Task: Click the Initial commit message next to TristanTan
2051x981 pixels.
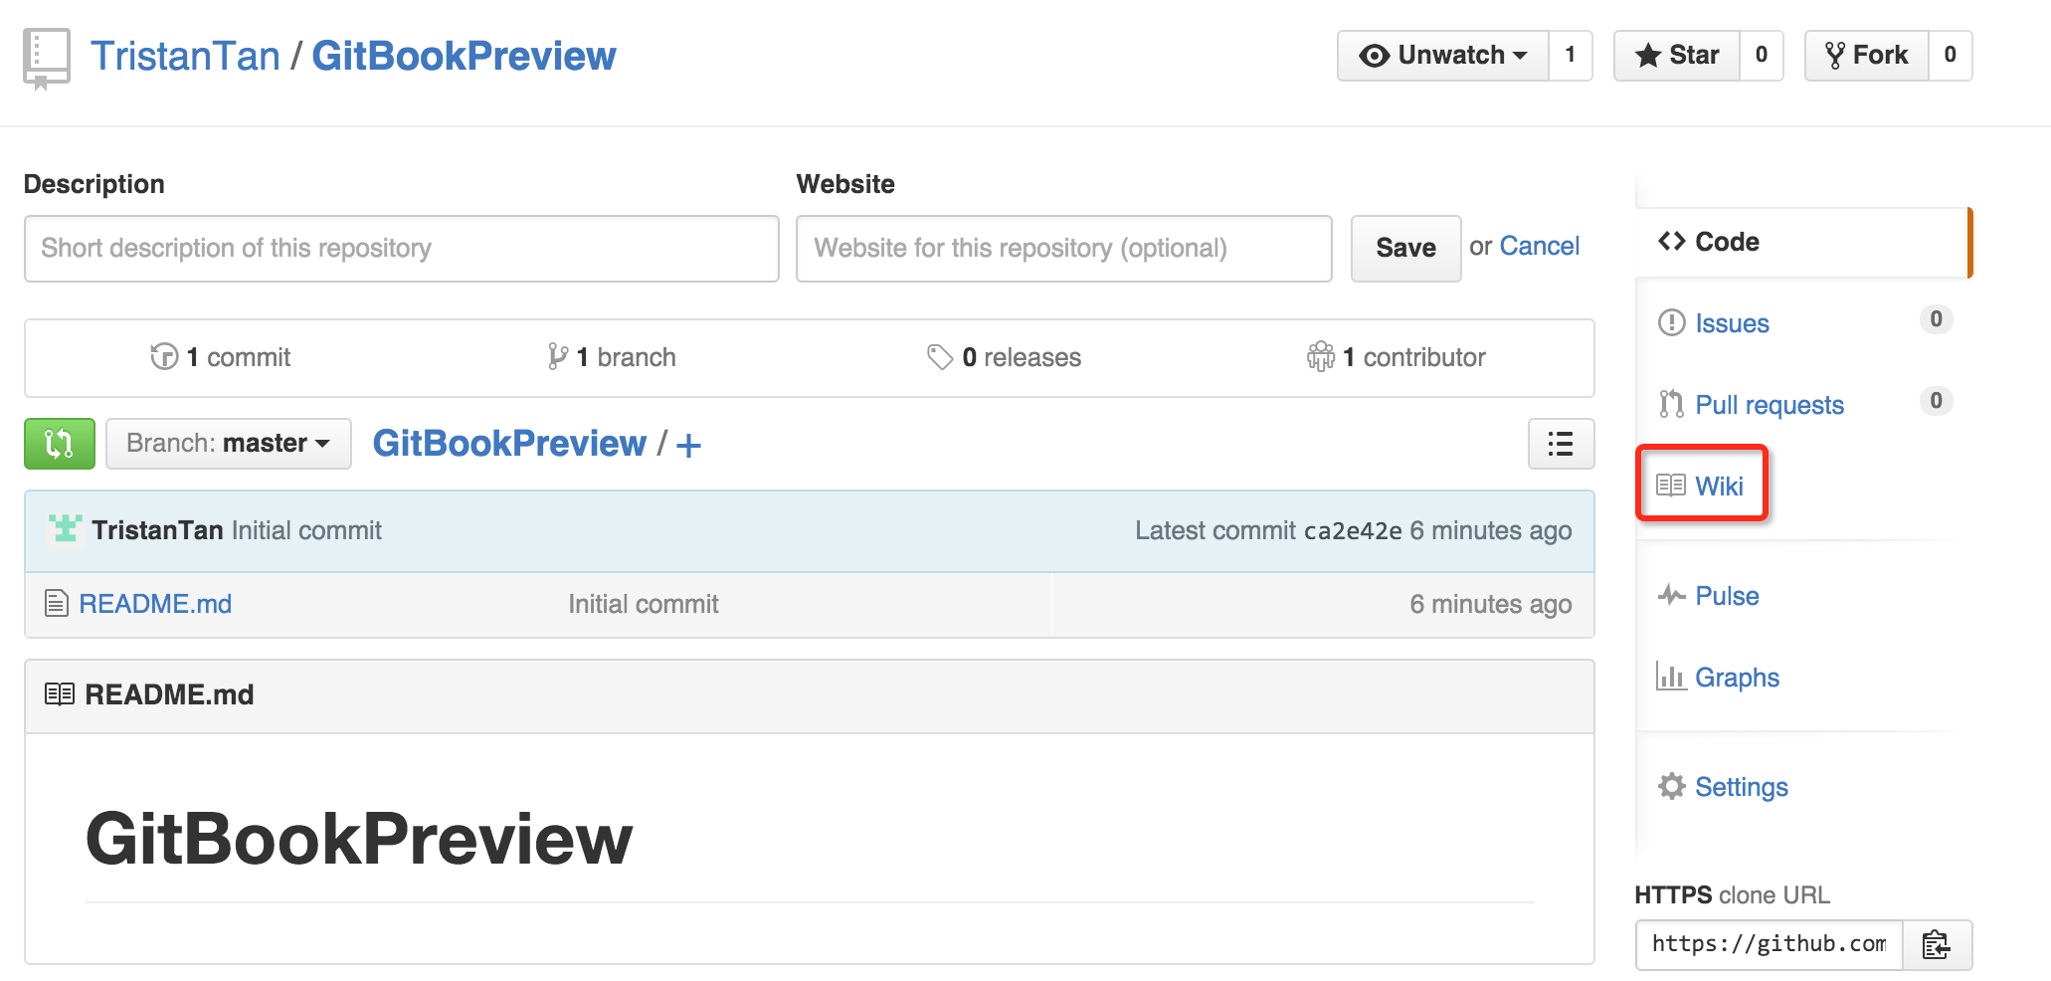Action: (x=306, y=530)
